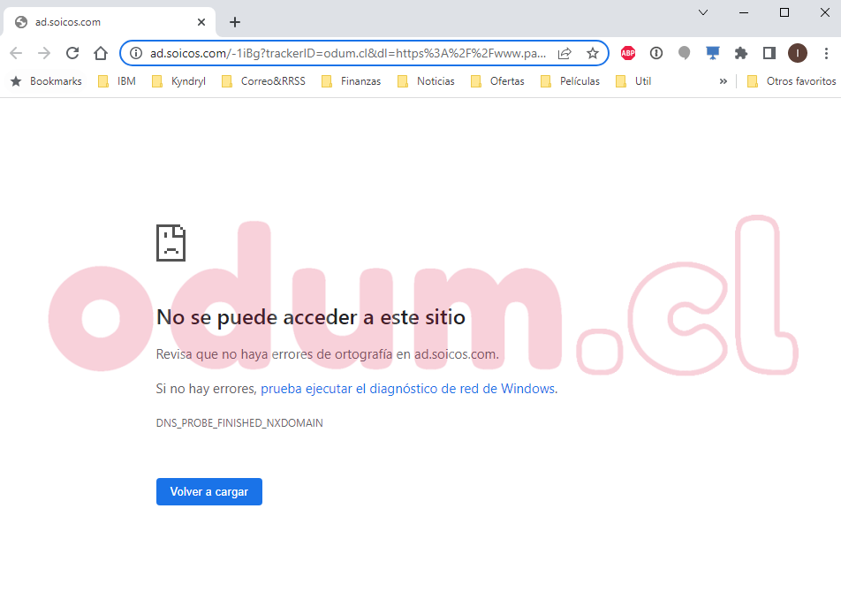Viewport: 841px width, 592px height.
Task: Open the Otros favoritos folder
Action: coord(792,81)
